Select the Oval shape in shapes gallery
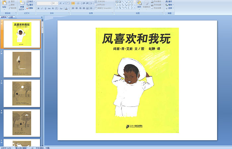Viewport: 232px width, 149px height. (132, 2)
